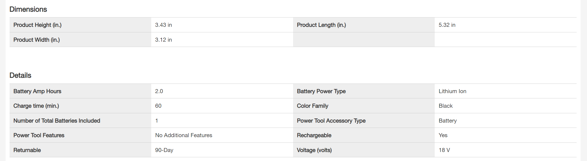Select the Product Length (in.) label
This screenshot has width=587, height=161.
pos(321,25)
